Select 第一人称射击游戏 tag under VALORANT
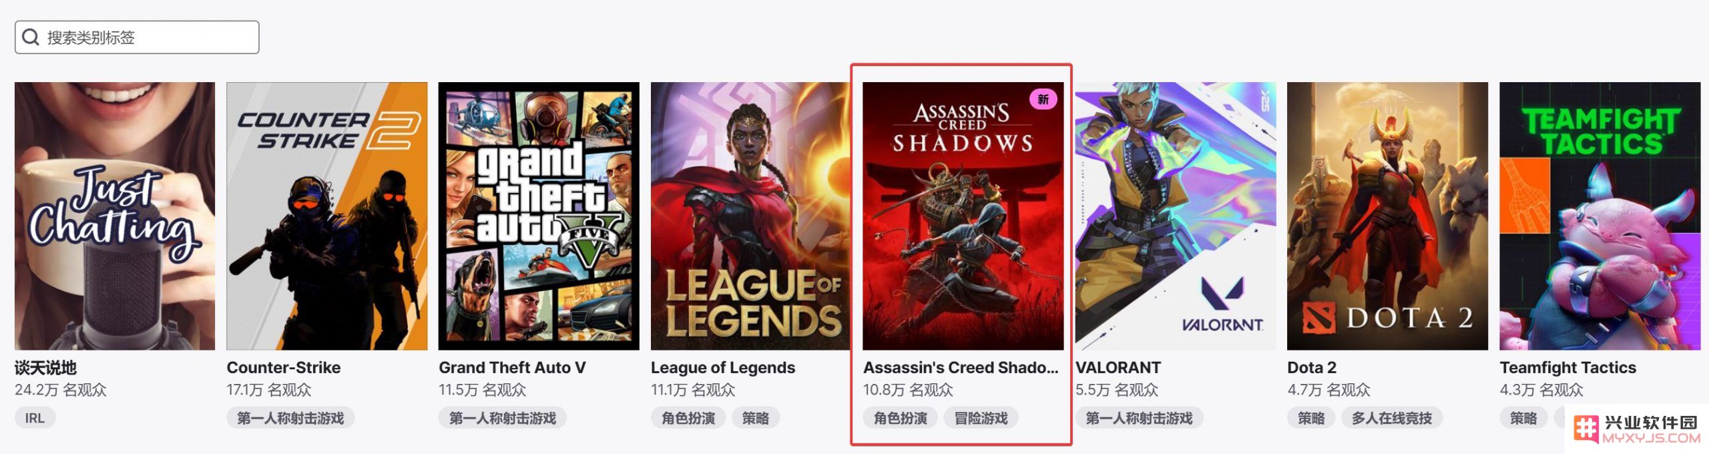 (1139, 418)
